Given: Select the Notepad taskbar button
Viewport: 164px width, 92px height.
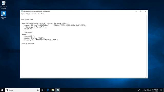Looking at the screenshot, I should point(58,90).
